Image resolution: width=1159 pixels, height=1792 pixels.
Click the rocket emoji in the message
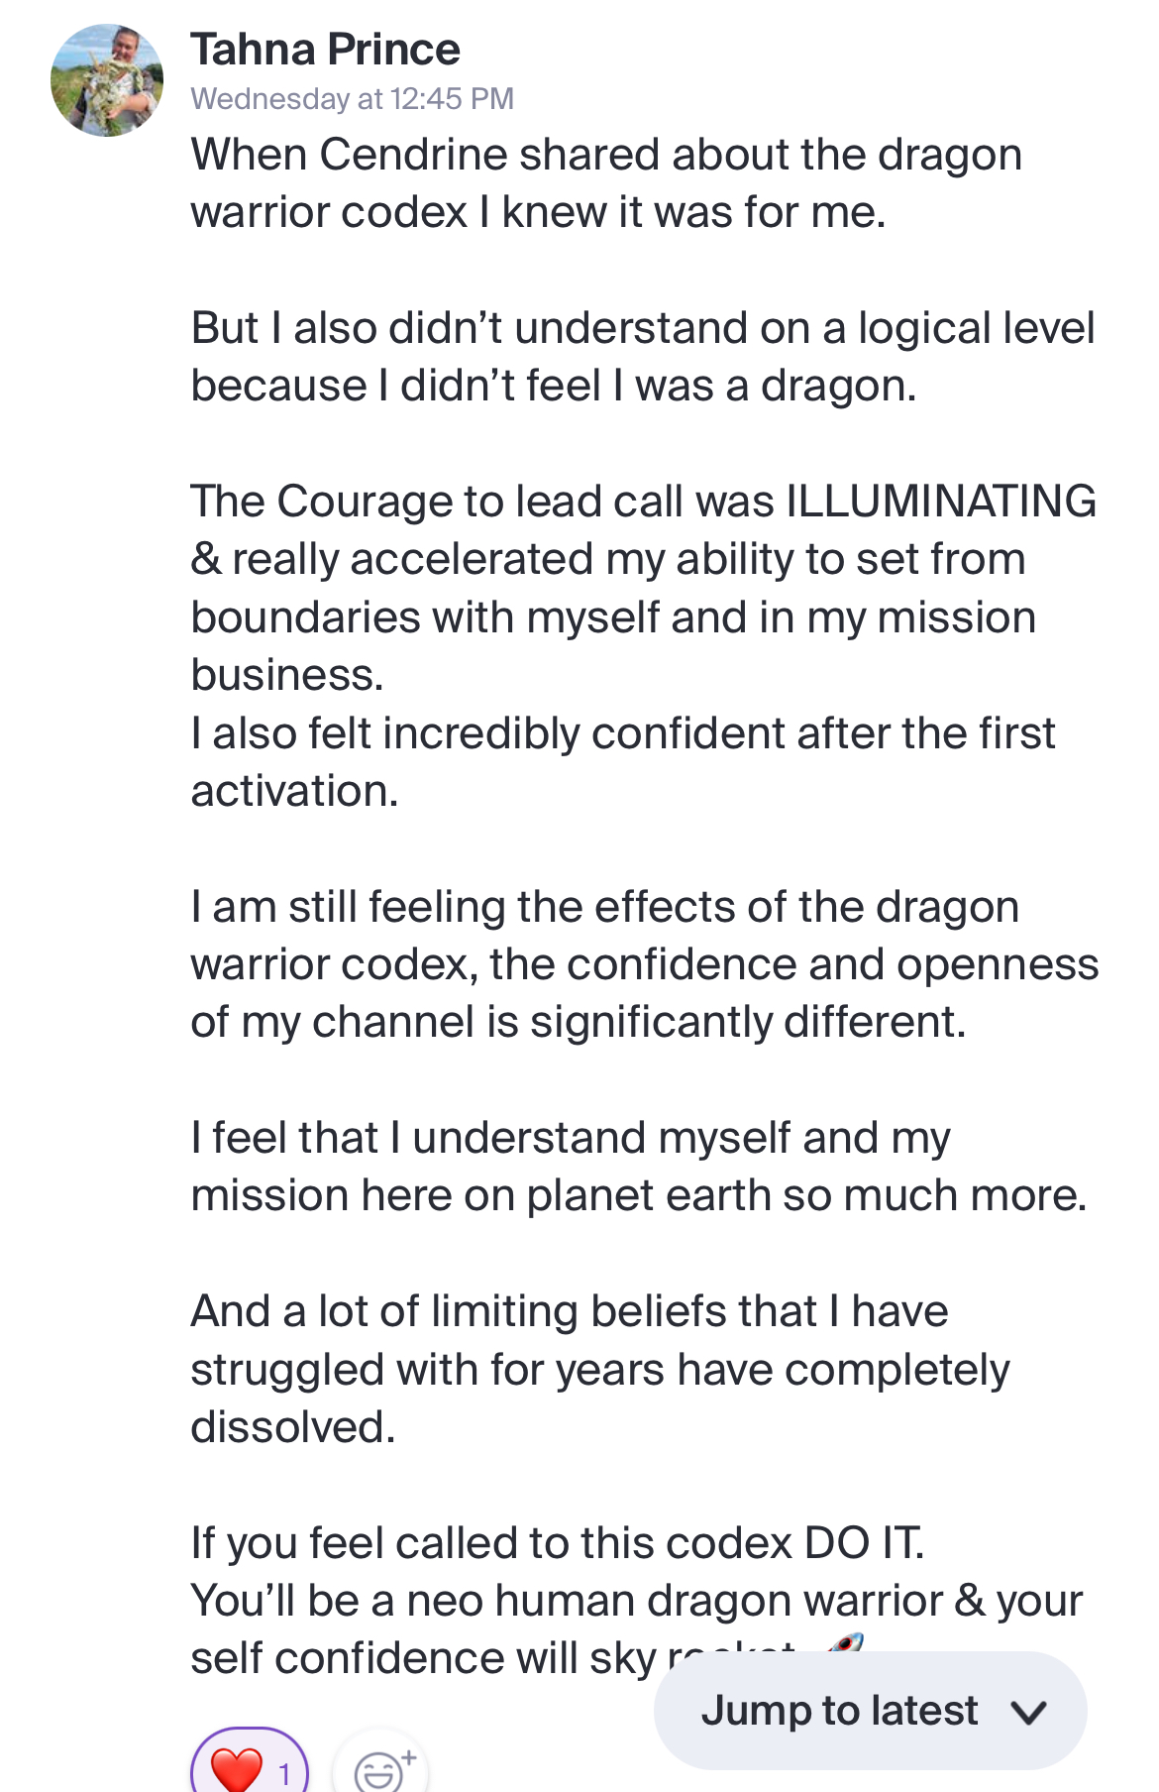tap(844, 1645)
